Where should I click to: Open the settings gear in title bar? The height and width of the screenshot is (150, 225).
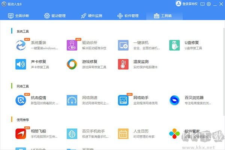coord(209,4)
